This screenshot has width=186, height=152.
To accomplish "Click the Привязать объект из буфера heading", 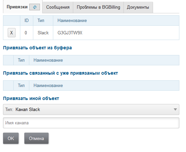I will (x=37, y=48).
